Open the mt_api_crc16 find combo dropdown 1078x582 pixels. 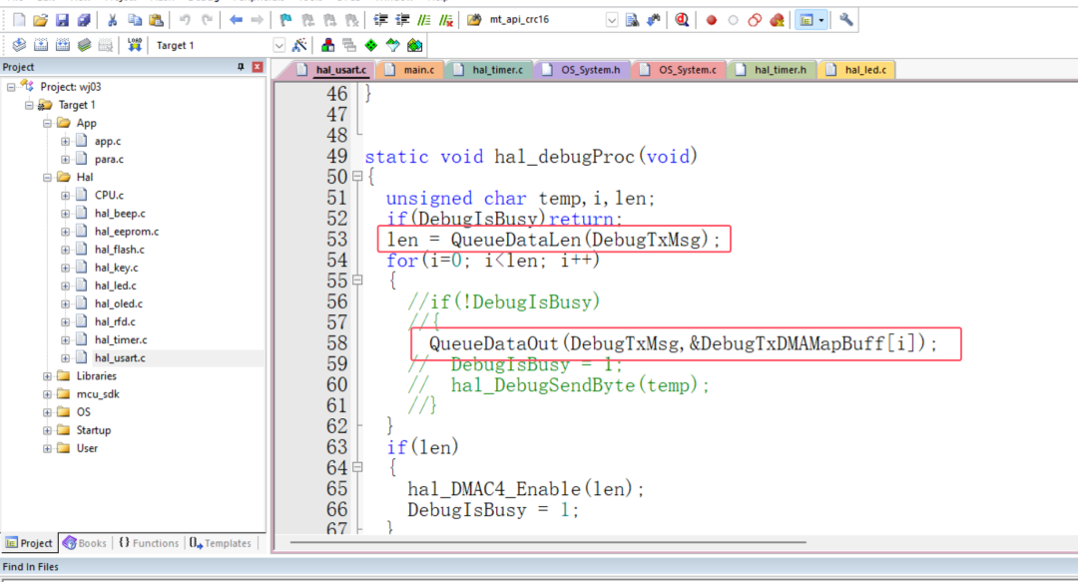coord(611,20)
